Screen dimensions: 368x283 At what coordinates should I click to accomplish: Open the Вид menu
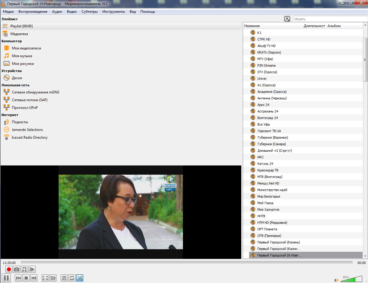click(133, 12)
